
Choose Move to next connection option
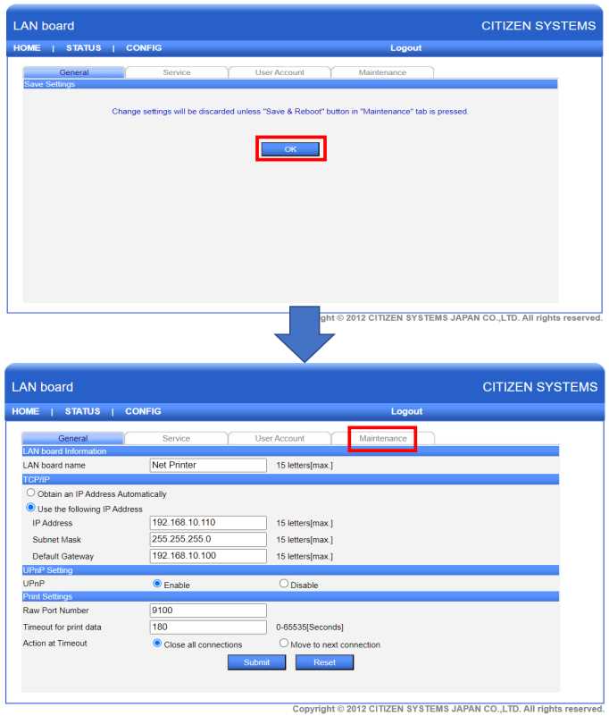coord(284,643)
